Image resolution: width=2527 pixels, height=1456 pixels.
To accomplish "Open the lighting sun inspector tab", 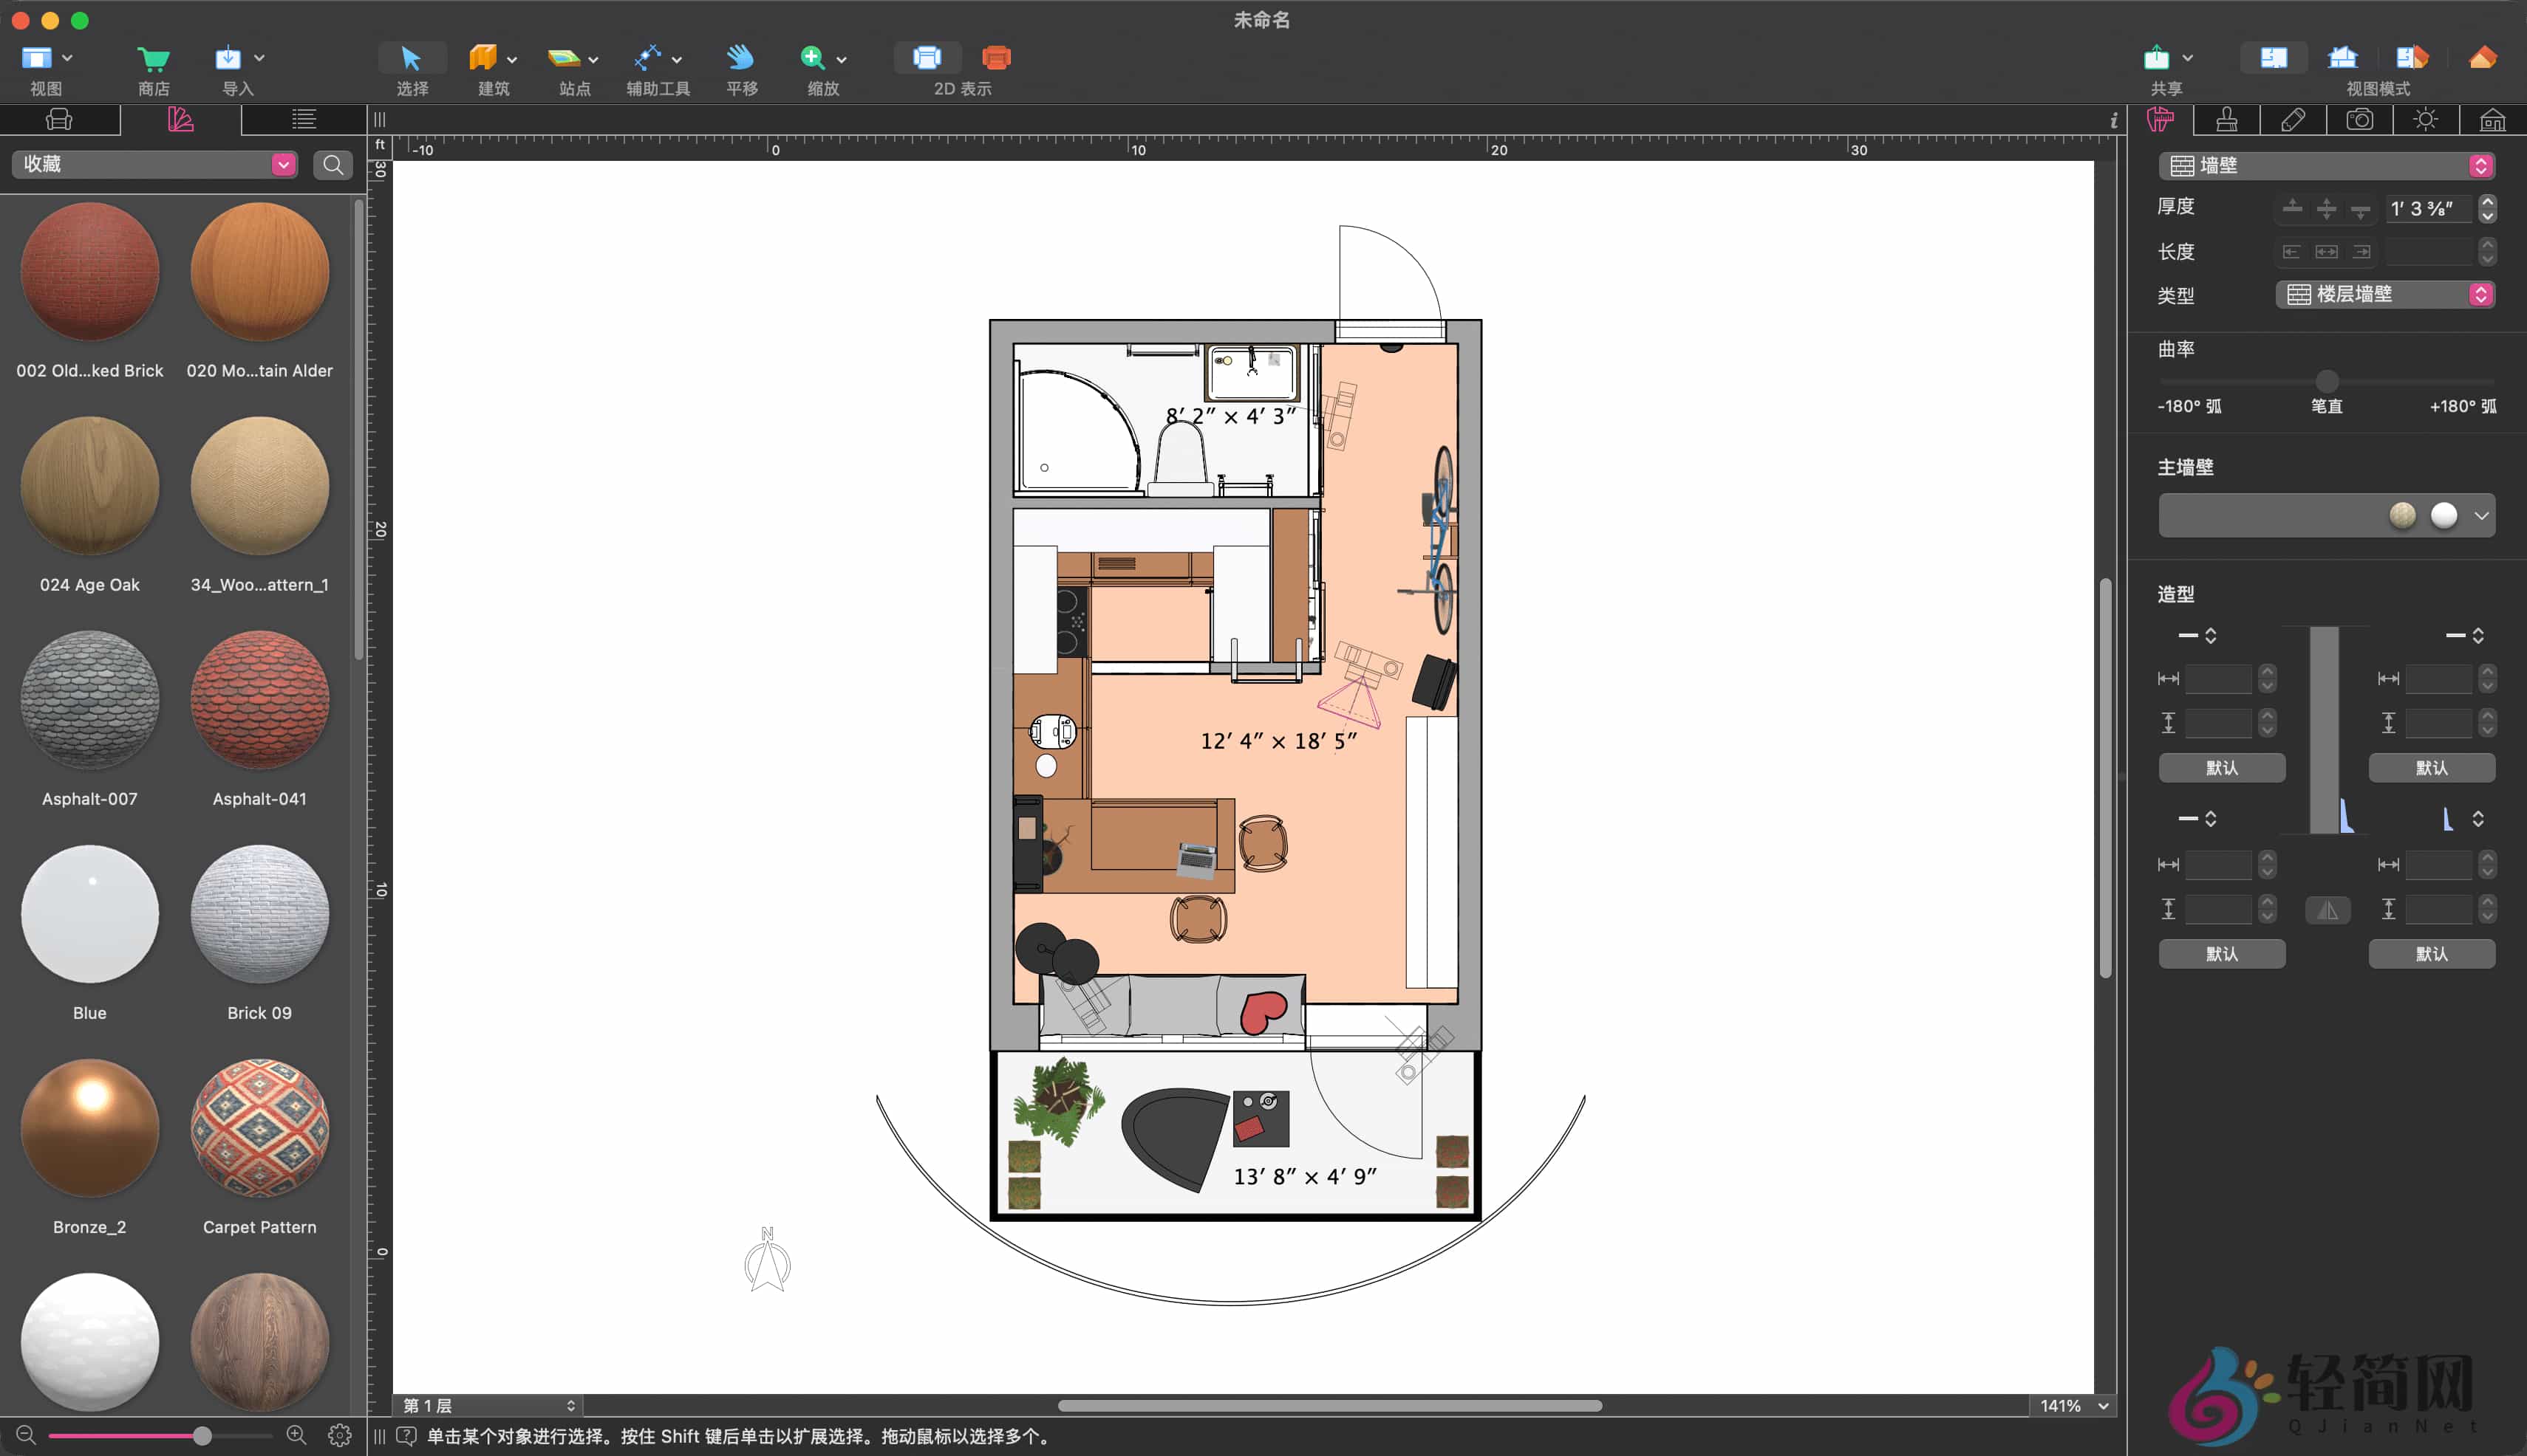I will coord(2425,120).
